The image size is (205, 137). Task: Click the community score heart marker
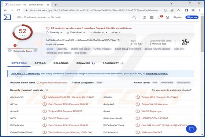click(15, 46)
